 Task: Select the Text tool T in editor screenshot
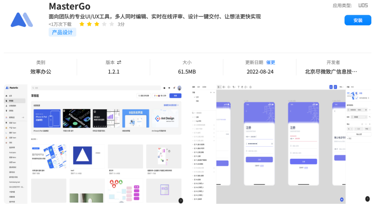[238, 87]
